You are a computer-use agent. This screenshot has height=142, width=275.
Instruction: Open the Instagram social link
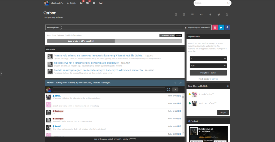[x=215, y=28]
